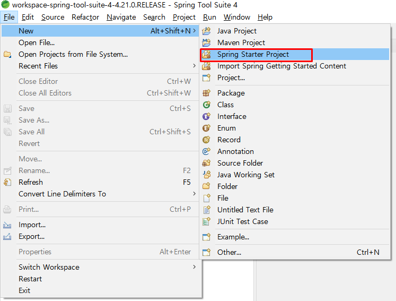Screen dimensions: 396x301
Task: Click Alt+Shift+N shortcut on New row
Action: point(171,31)
